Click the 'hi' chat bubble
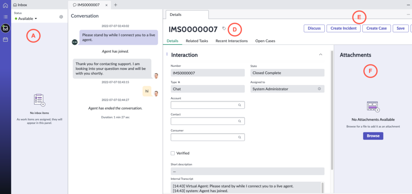The height and width of the screenshot is (194, 412). pyautogui.click(x=147, y=91)
